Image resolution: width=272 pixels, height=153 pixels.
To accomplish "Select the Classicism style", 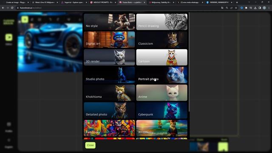I will click(x=161, y=40).
